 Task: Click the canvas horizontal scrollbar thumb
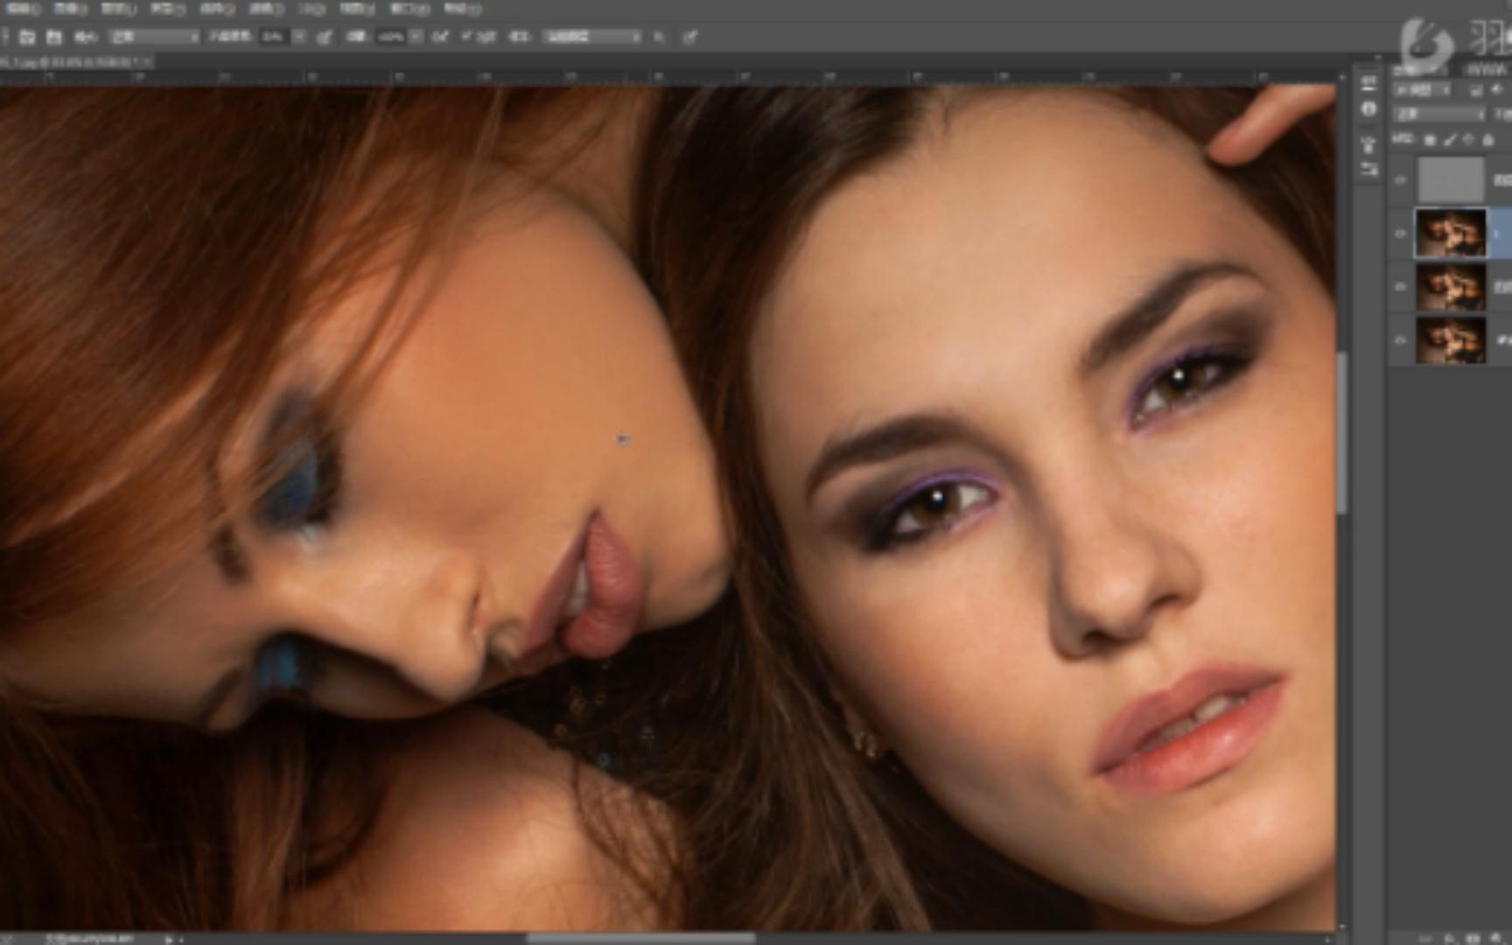(641, 938)
